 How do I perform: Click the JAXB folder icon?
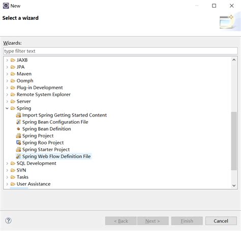pos(13,60)
